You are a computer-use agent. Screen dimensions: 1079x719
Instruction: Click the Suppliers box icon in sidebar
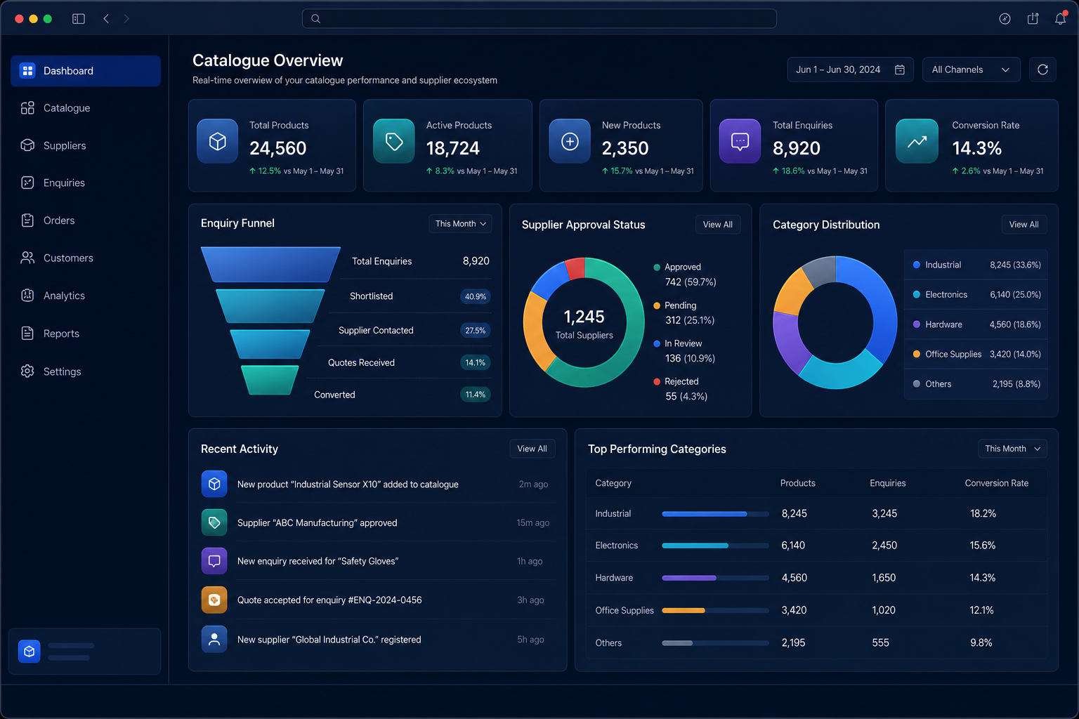coord(27,145)
